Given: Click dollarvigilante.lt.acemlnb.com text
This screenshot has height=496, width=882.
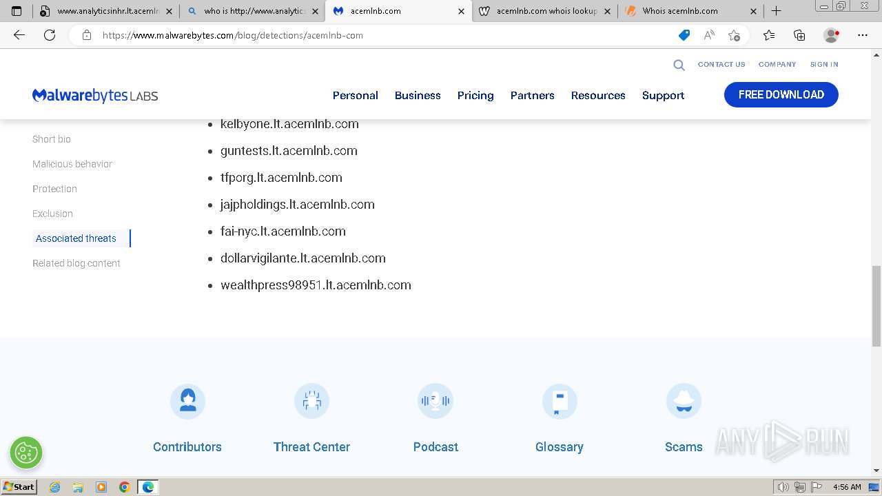Looking at the screenshot, I should 303,258.
